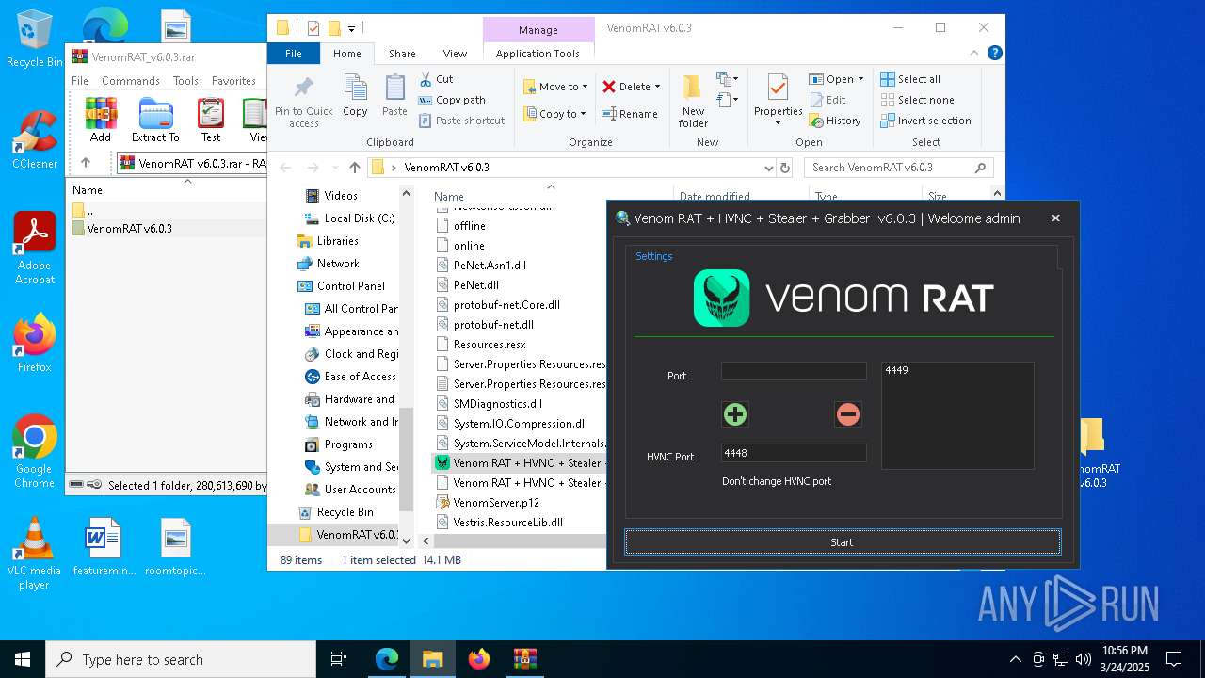1205x678 pixels.
Task: Click the red minus remove-port icon
Action: [x=848, y=414]
